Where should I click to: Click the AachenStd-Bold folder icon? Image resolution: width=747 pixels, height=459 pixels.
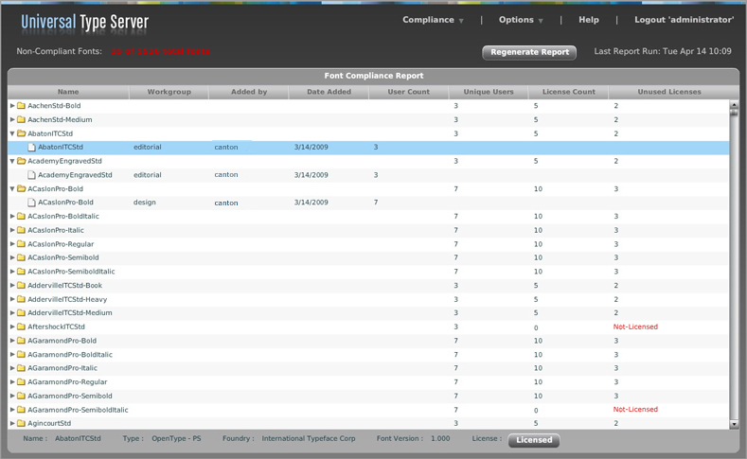pyautogui.click(x=21, y=106)
